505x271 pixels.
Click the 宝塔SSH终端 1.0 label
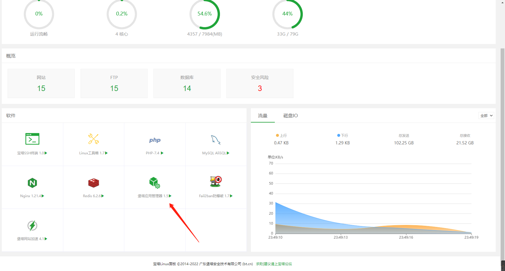coord(30,153)
